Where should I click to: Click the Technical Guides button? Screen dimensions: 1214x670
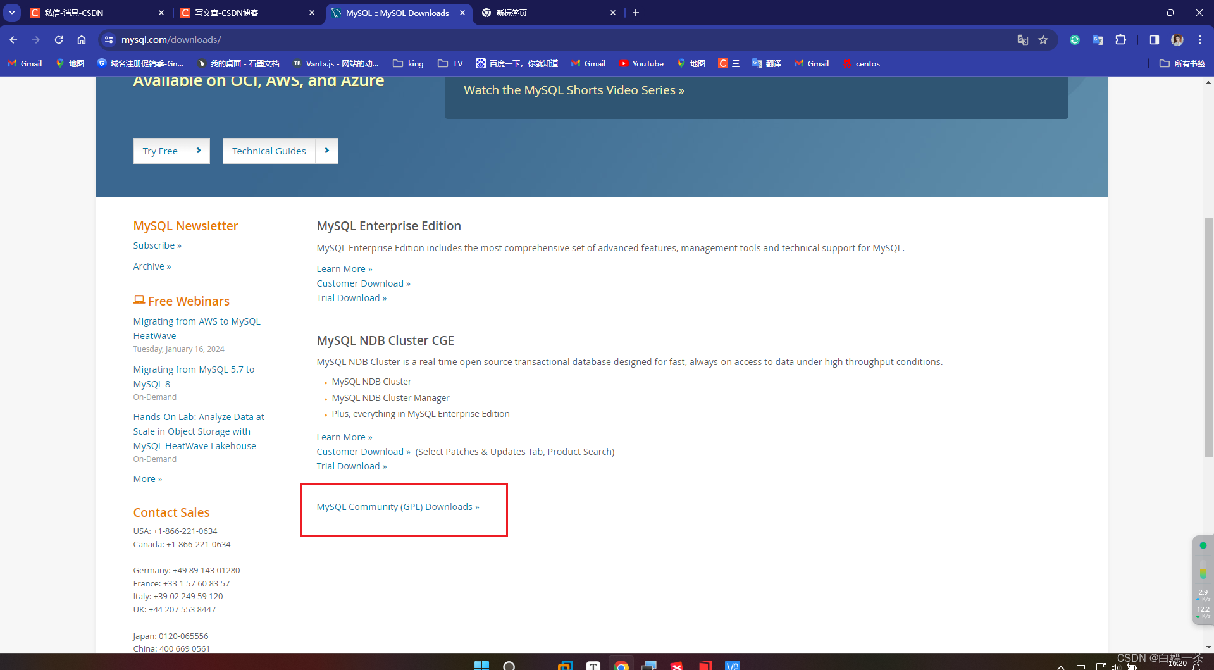(280, 151)
